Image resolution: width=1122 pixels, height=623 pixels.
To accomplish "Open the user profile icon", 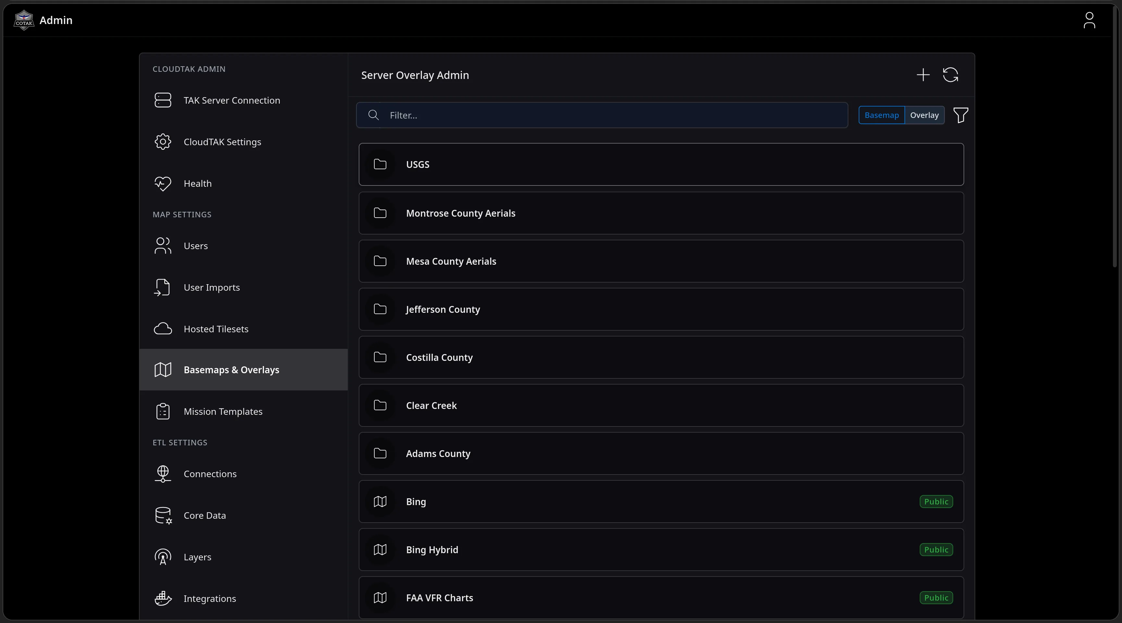I will click(x=1089, y=20).
